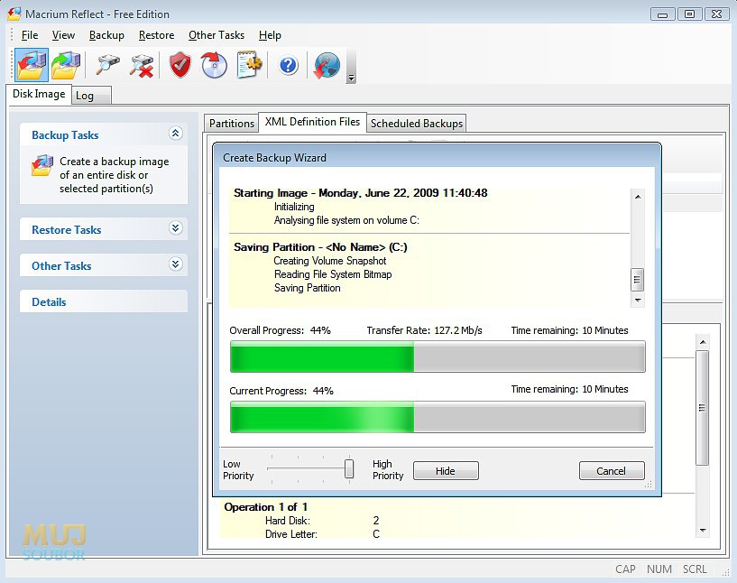Click the scheduled tasks notepad icon

pyautogui.click(x=250, y=65)
